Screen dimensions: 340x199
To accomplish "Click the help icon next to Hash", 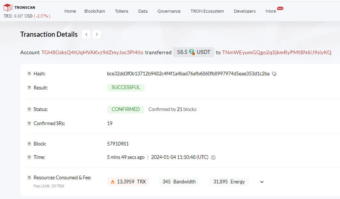I will point(29,74).
